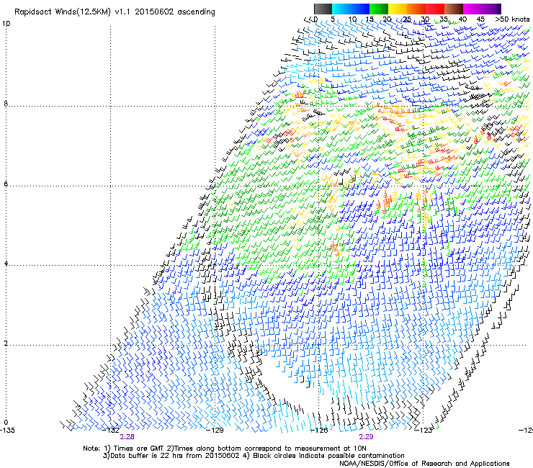The height and width of the screenshot is (468, 533).
Task: Click the '-135' longitude axis label
Action: (7, 430)
